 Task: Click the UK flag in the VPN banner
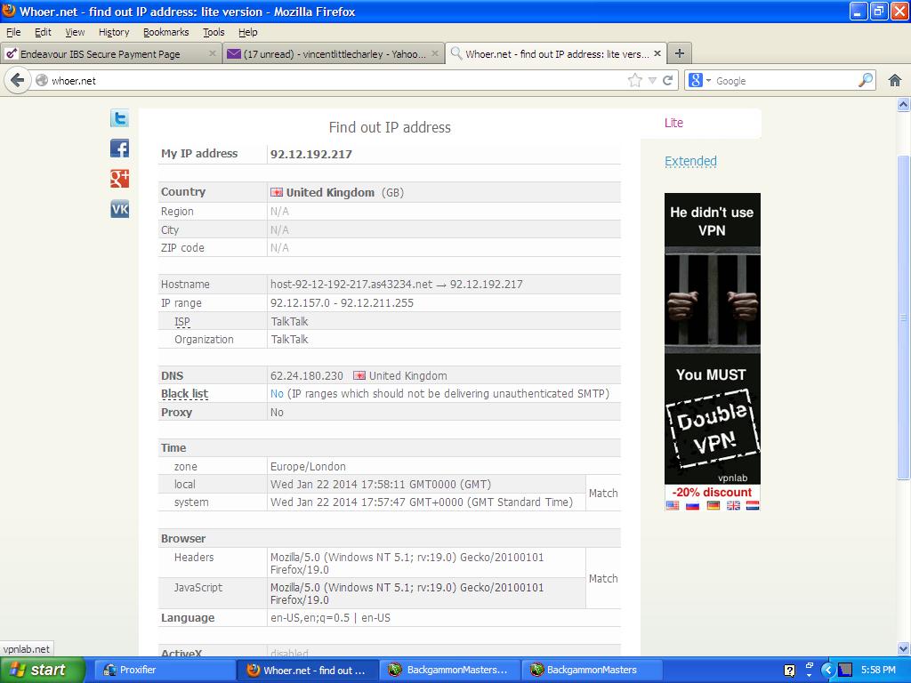click(733, 505)
